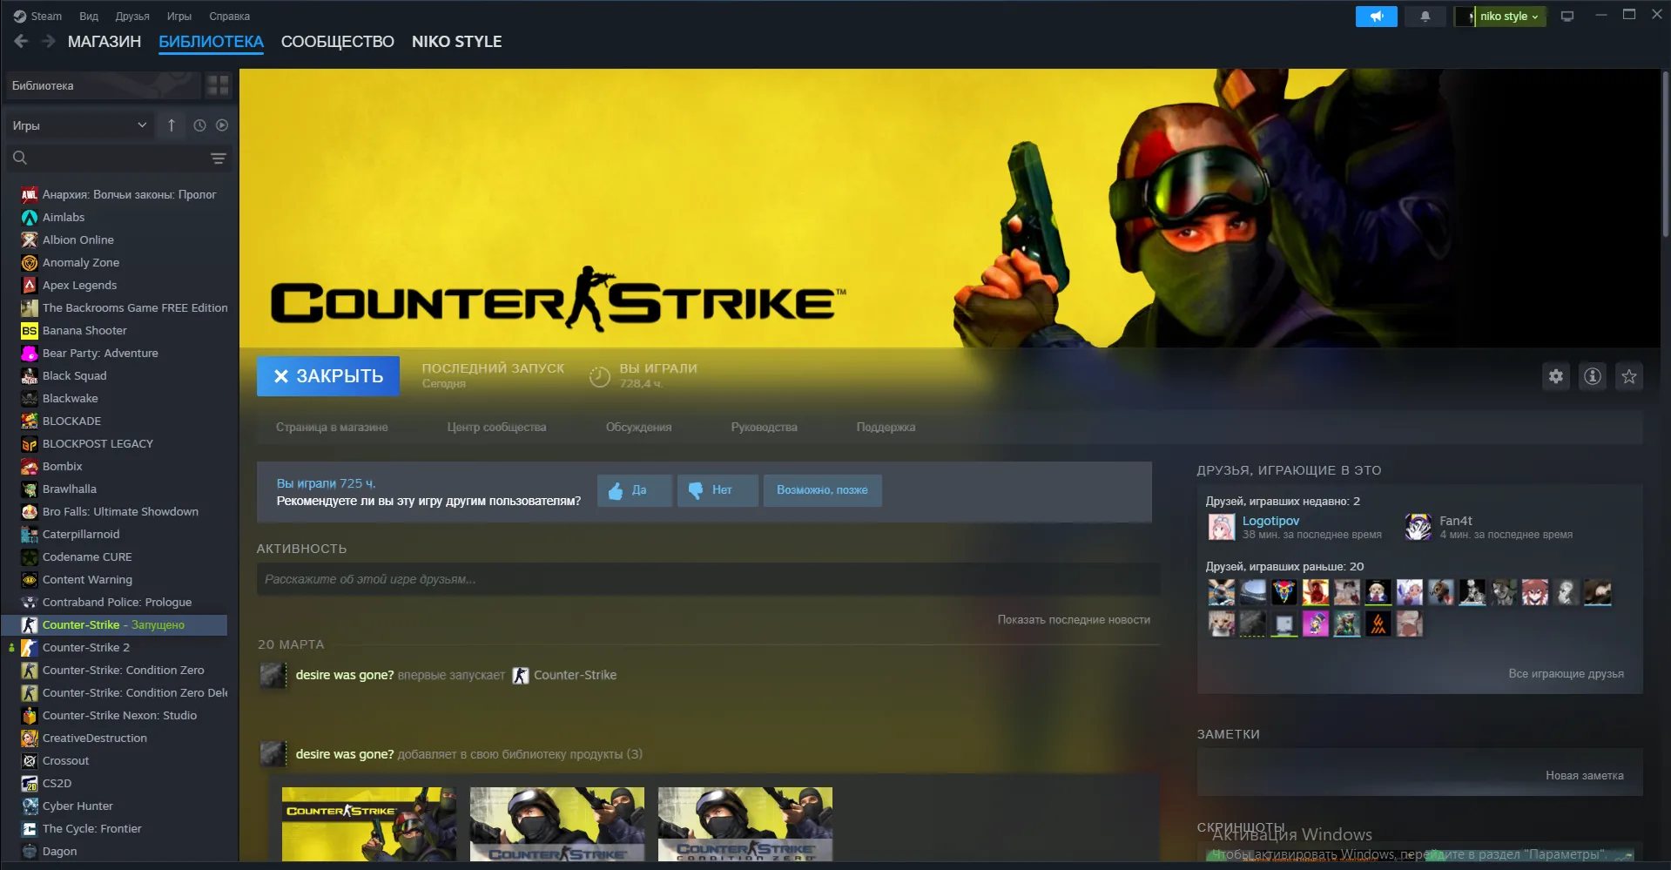Screen dimensions: 1671x870
Task: Open the game settings gear icon
Action: [x=1555, y=376]
